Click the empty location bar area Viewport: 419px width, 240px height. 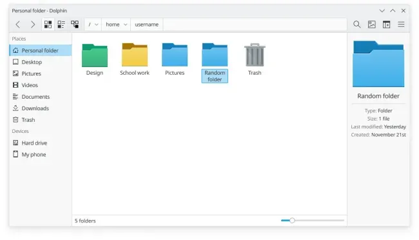(x=255, y=25)
